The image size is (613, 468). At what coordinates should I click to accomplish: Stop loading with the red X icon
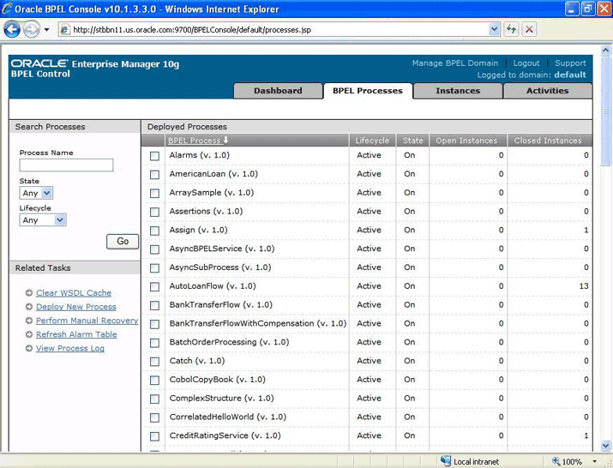pyautogui.click(x=529, y=29)
